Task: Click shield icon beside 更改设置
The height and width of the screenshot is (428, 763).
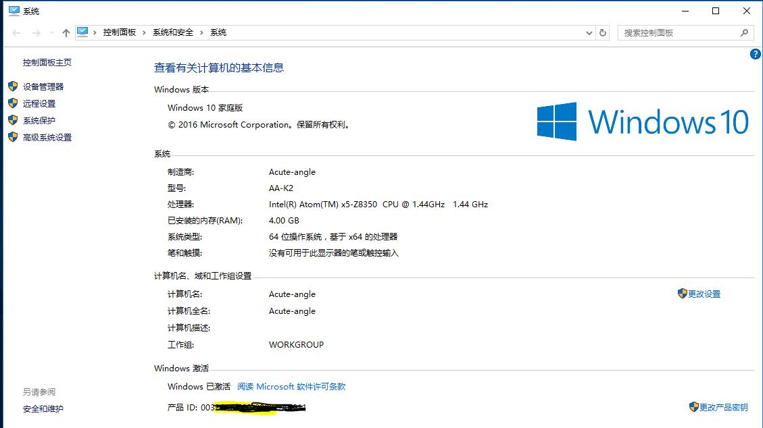Action: [682, 294]
